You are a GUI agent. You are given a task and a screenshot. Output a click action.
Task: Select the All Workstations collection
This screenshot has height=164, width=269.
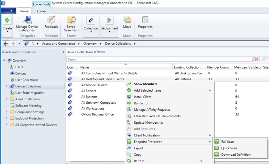[x=93, y=108]
